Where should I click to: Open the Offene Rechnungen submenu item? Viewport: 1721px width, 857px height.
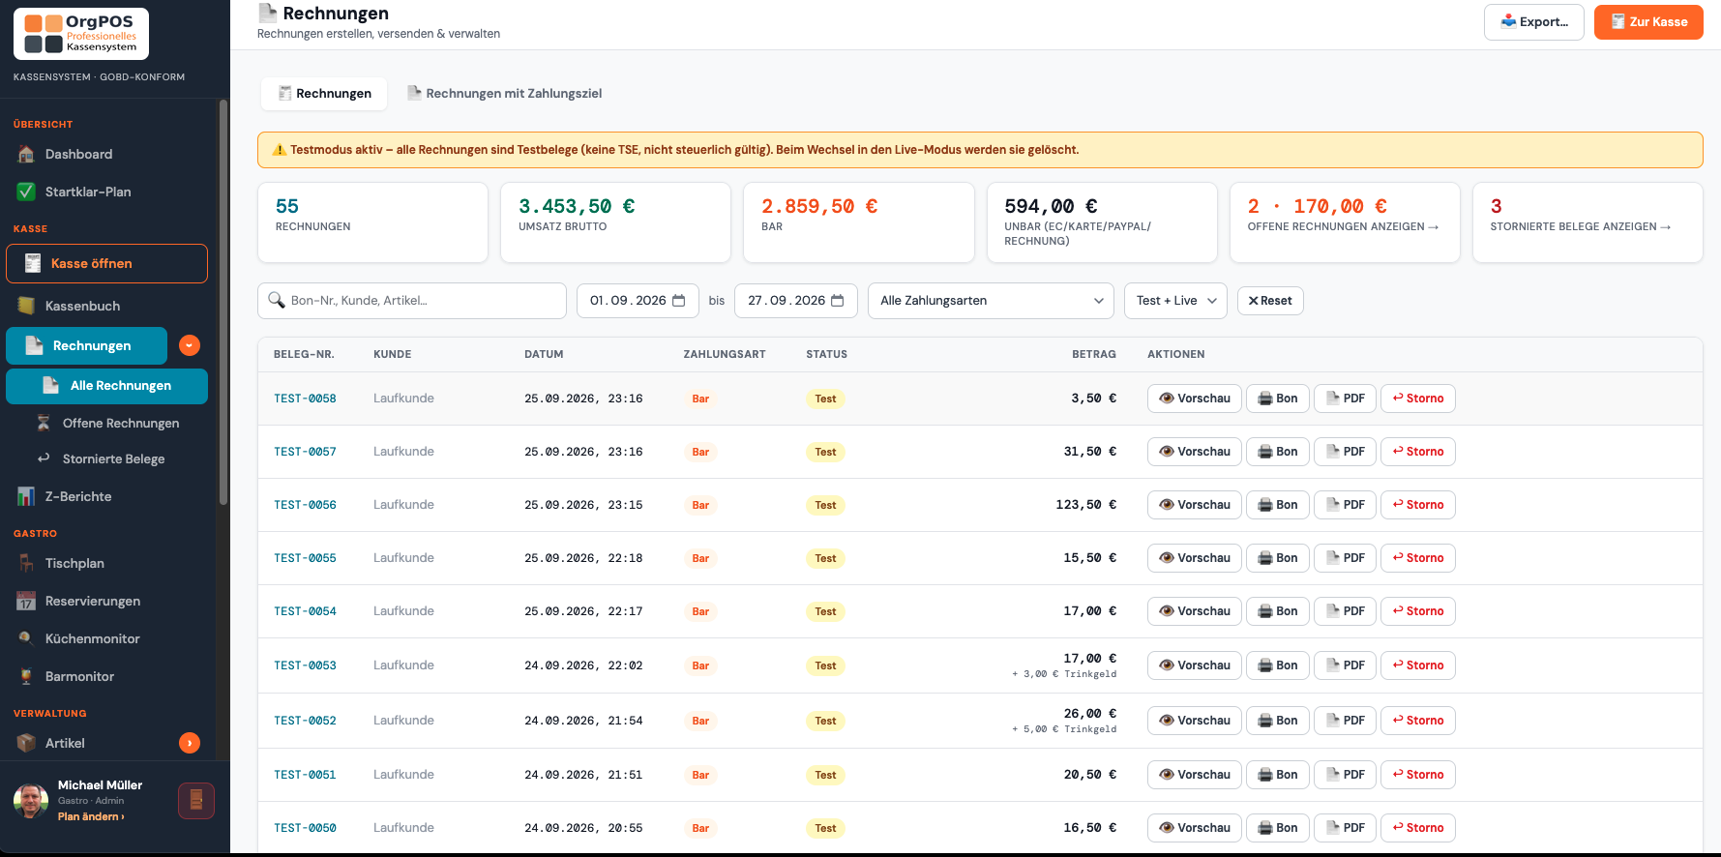(x=106, y=423)
